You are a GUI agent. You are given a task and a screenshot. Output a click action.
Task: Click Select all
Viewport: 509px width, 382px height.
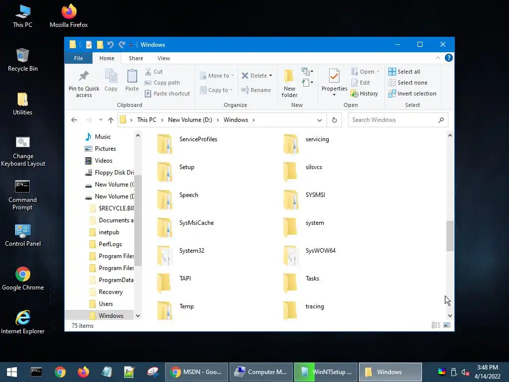pyautogui.click(x=404, y=72)
